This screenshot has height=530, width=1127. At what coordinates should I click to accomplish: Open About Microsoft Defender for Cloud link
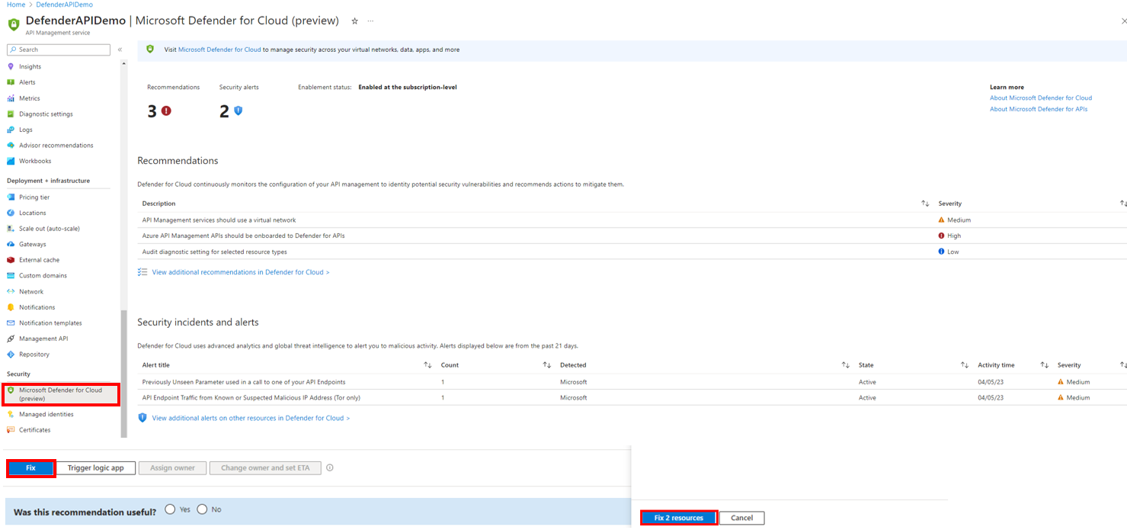(x=1041, y=98)
